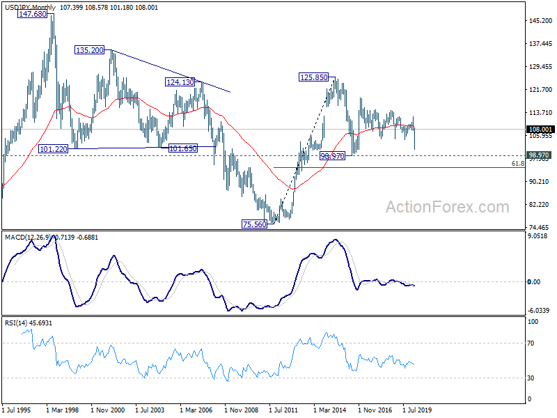Screen dimensions: 557x418
Task: Select the 125.850 price label
Action: (314, 77)
